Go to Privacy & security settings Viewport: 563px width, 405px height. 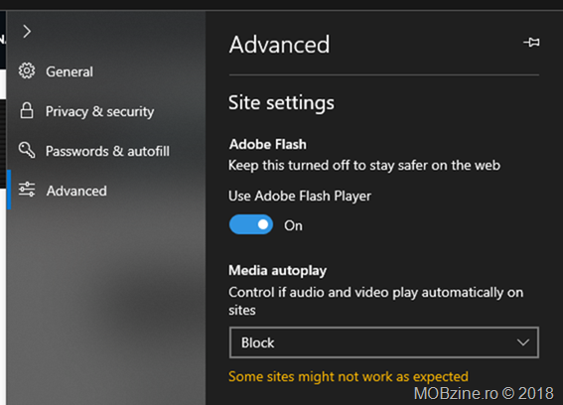[x=100, y=111]
